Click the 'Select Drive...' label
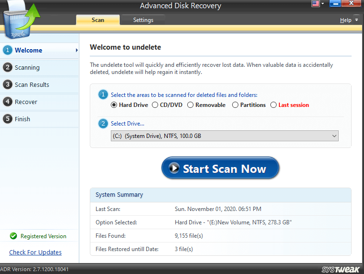Screen dimensions: 364x274 coord(128,124)
